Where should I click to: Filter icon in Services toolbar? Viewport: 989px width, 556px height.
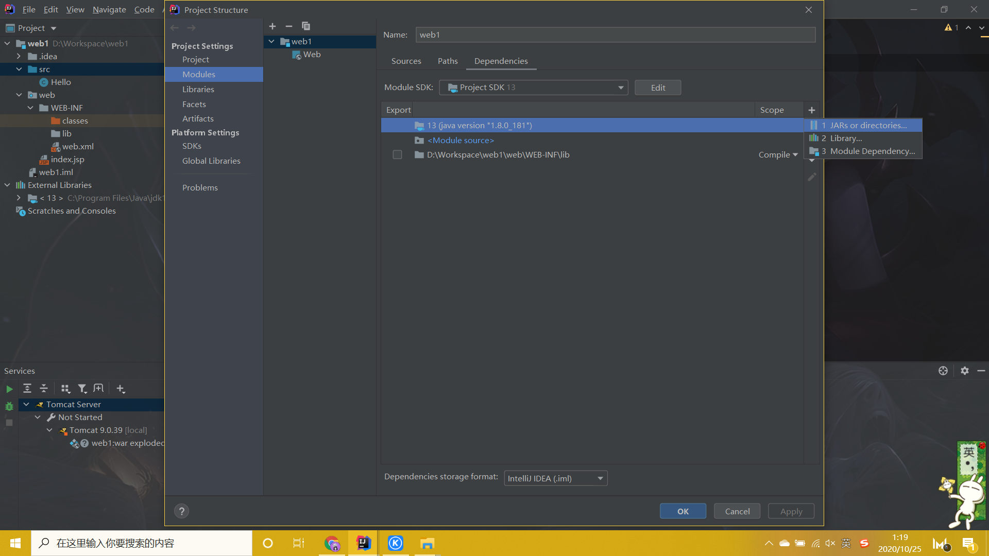pyautogui.click(x=82, y=389)
